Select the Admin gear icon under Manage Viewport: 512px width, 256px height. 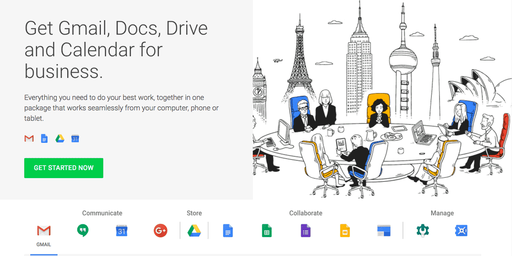(422, 230)
